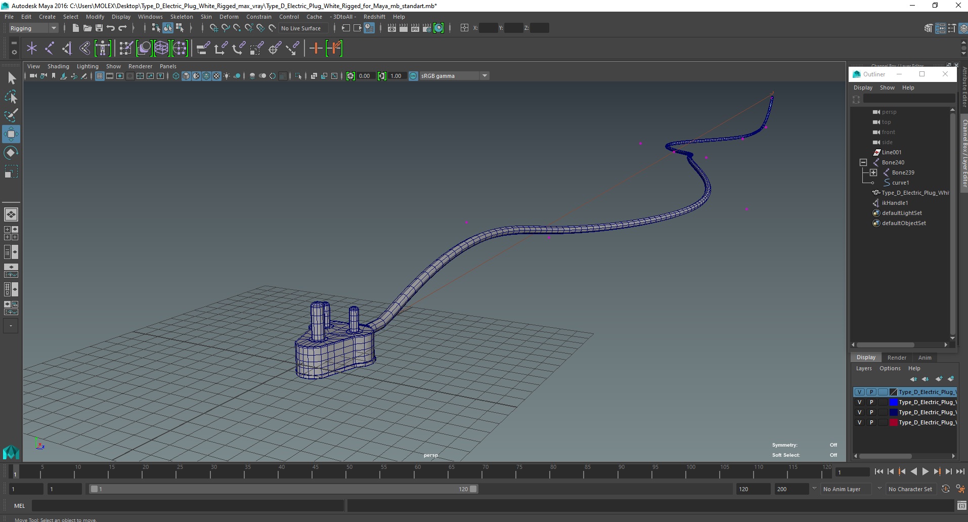Switch to the Render layer tab
Screen dimensions: 968x522
(897, 358)
